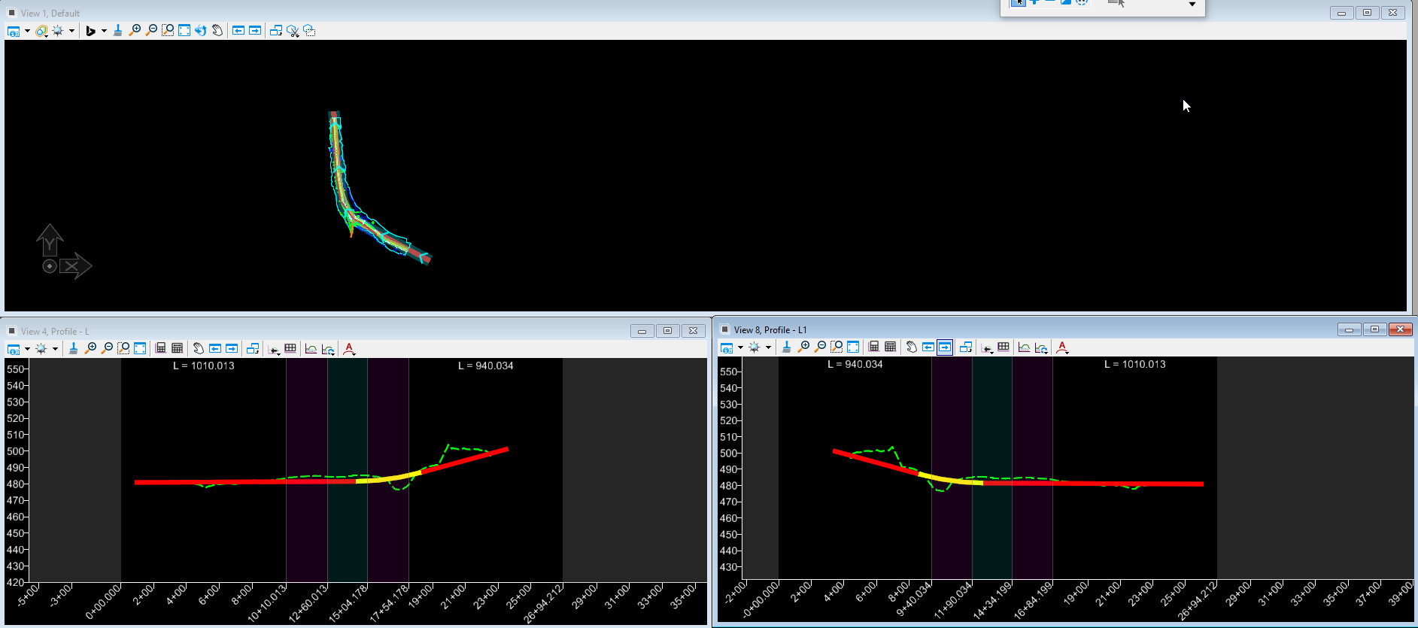The height and width of the screenshot is (628, 1418).
Task: Zoom In on View 8 Profile
Action: click(x=803, y=347)
